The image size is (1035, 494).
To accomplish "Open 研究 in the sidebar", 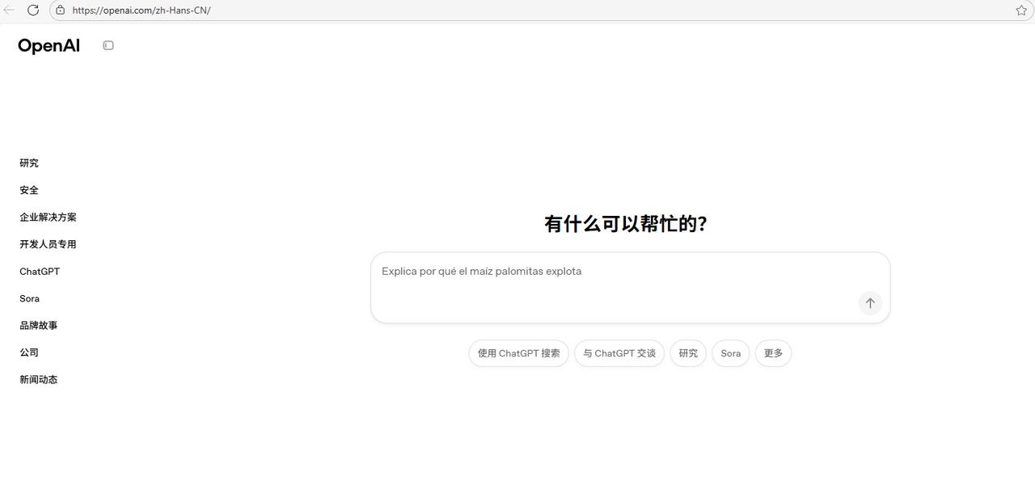I will tap(29, 163).
